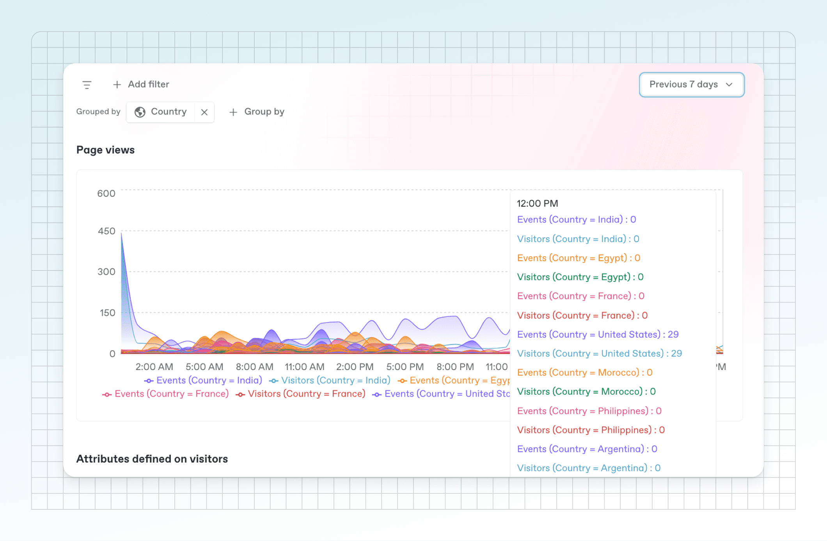This screenshot has height=541, width=827.
Task: Click the Grouped by label
Action: click(x=98, y=112)
